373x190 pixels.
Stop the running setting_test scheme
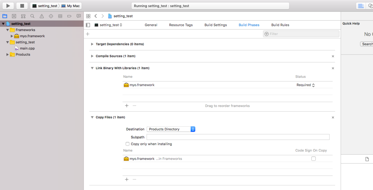(22, 6)
